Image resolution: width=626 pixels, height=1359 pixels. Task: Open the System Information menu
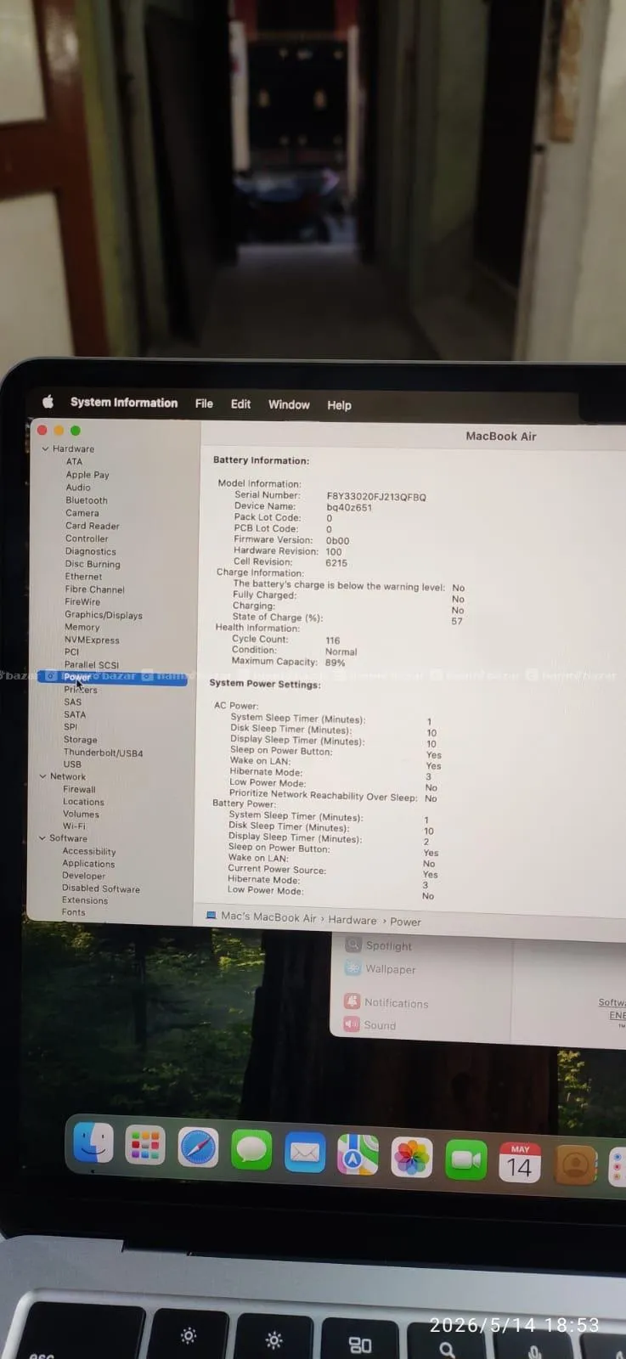pos(124,403)
